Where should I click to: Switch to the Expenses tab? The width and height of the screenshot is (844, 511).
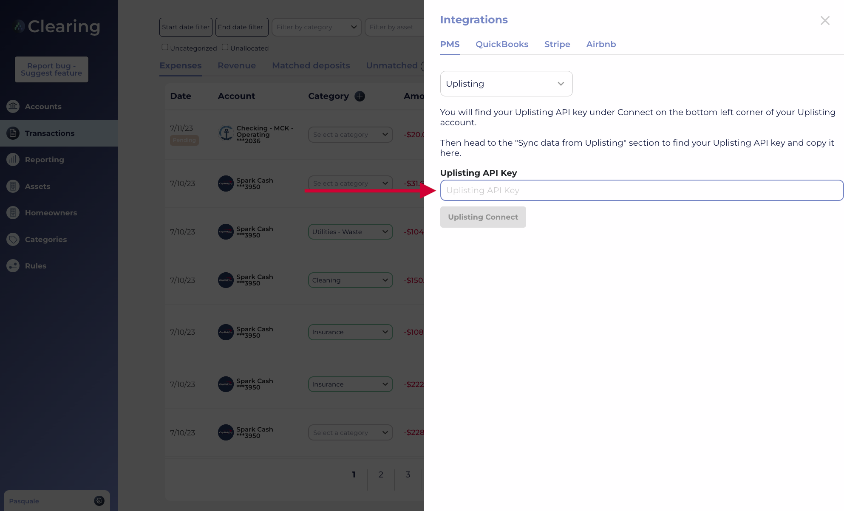pos(181,66)
